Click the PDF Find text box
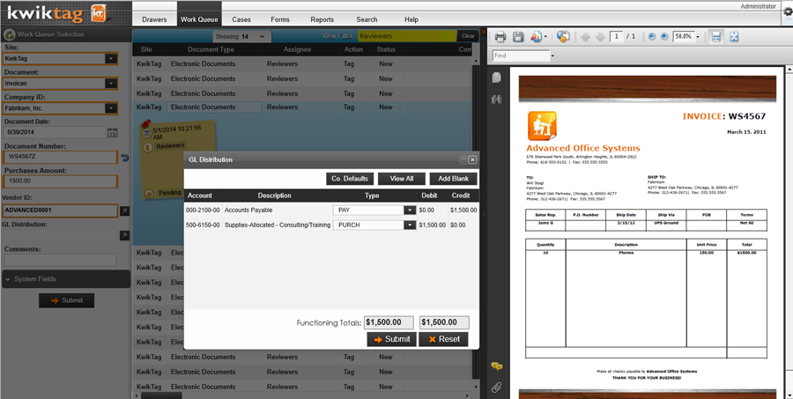The image size is (793, 399). pyautogui.click(x=522, y=55)
